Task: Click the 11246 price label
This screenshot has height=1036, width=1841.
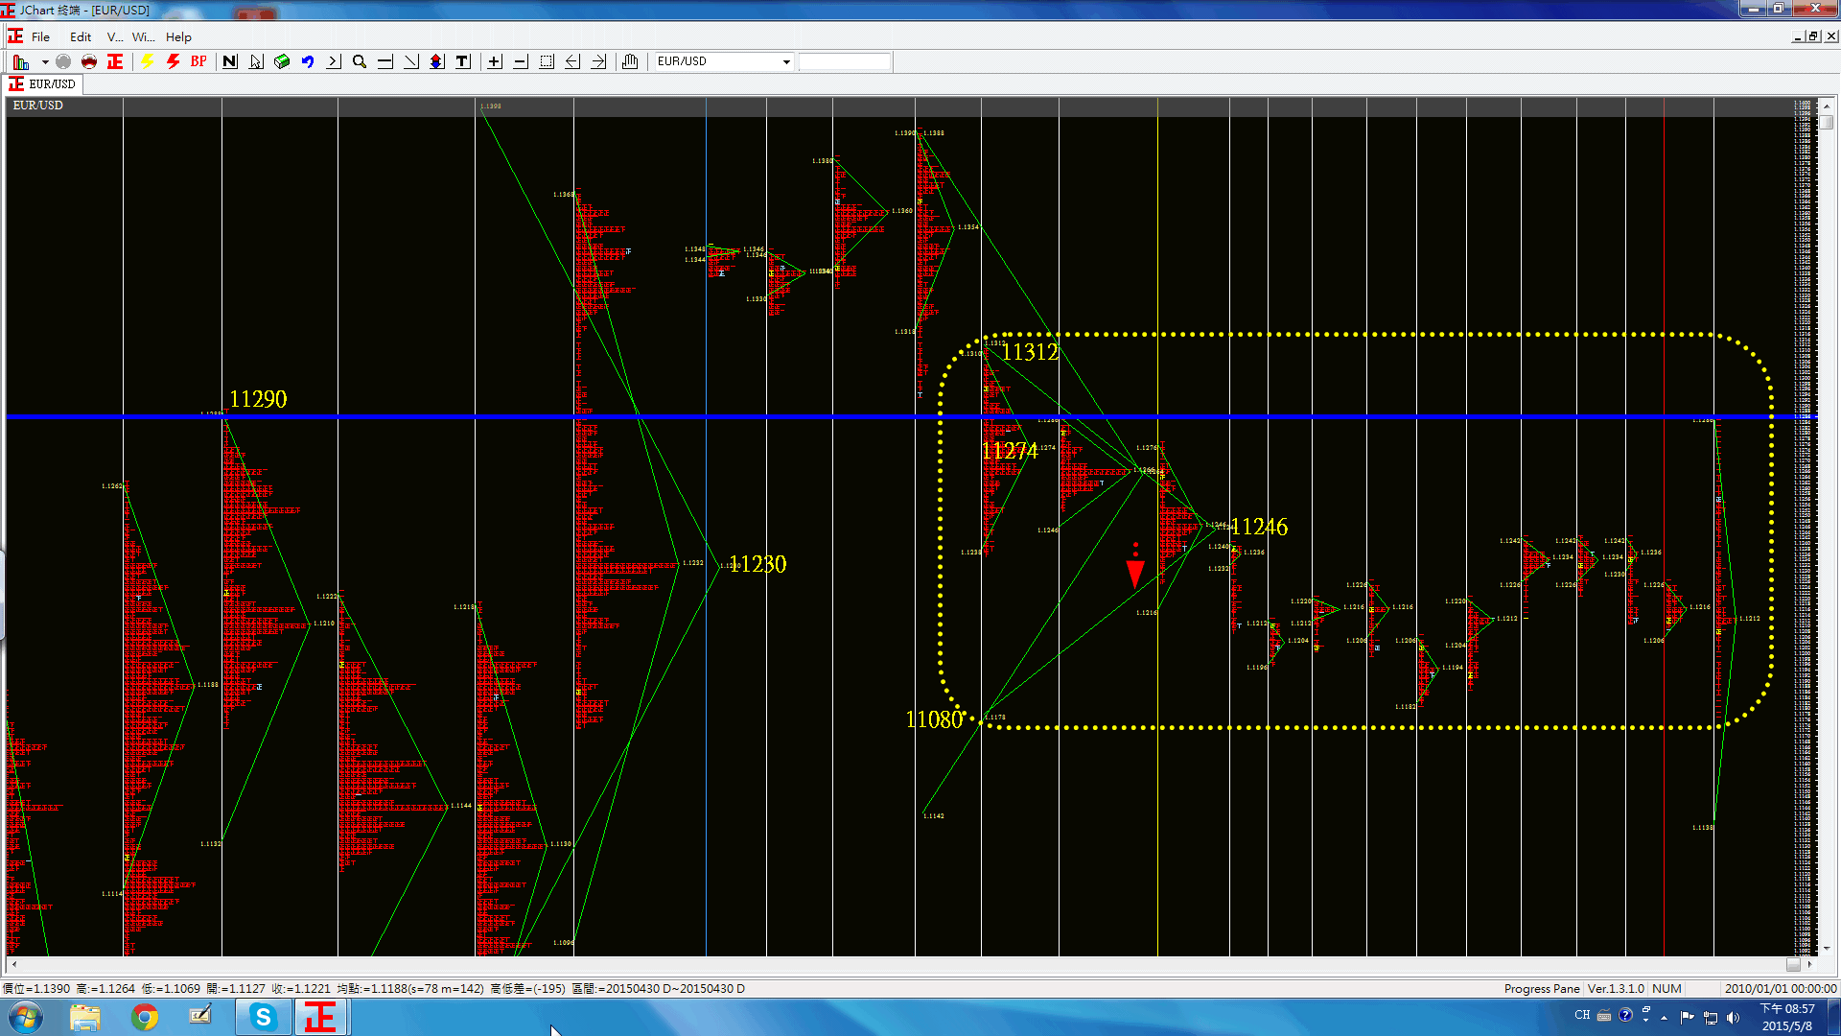Action: coord(1259,527)
